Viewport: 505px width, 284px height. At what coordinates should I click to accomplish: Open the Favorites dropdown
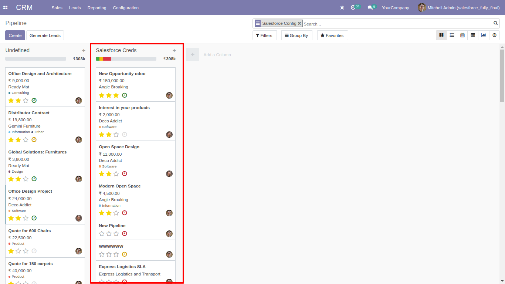pyautogui.click(x=332, y=35)
